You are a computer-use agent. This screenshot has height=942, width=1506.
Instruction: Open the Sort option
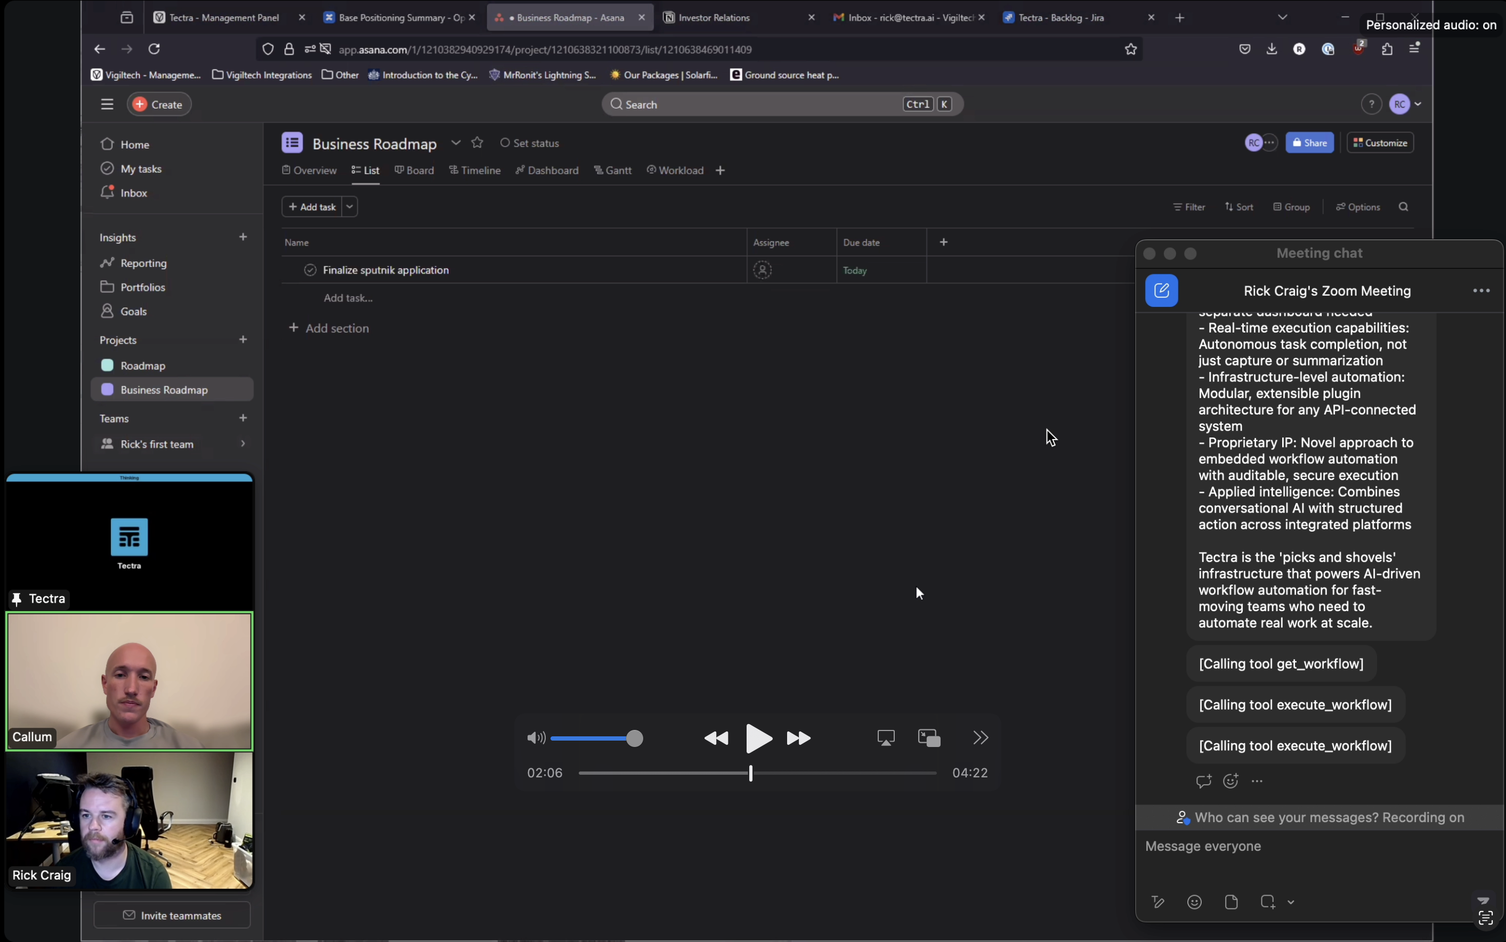(1238, 207)
